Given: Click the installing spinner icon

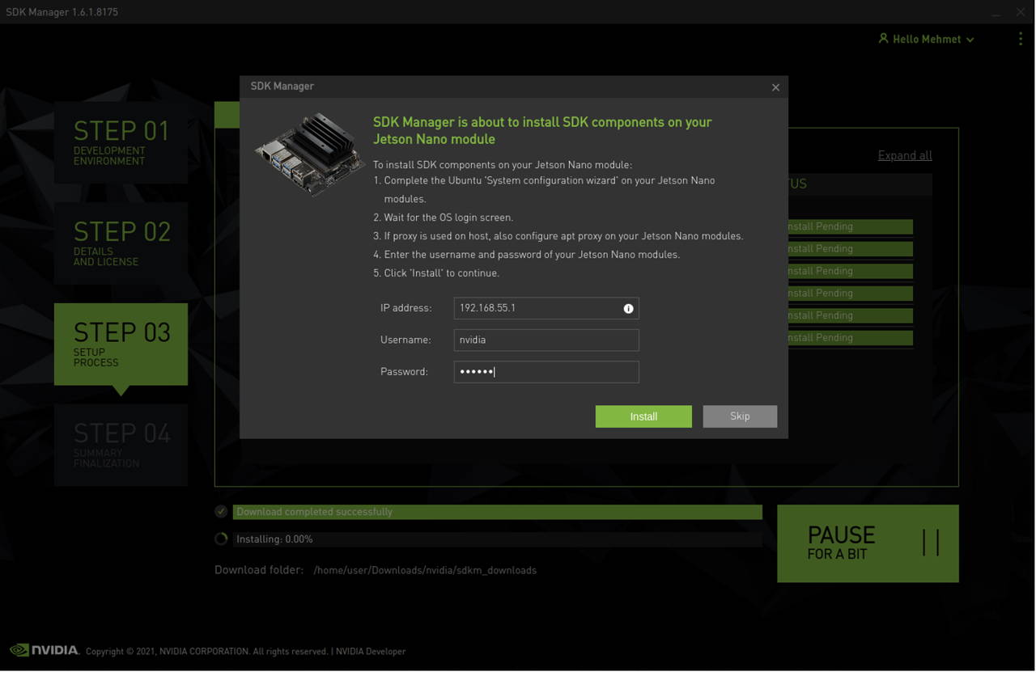Looking at the screenshot, I should click(221, 539).
